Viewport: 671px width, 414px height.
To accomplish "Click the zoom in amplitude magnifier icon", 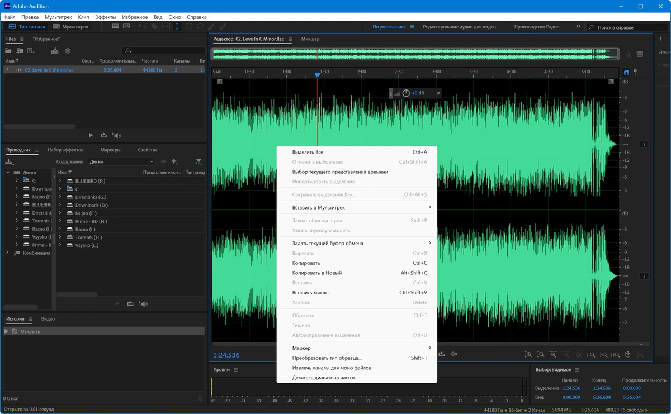I will pos(528,354).
